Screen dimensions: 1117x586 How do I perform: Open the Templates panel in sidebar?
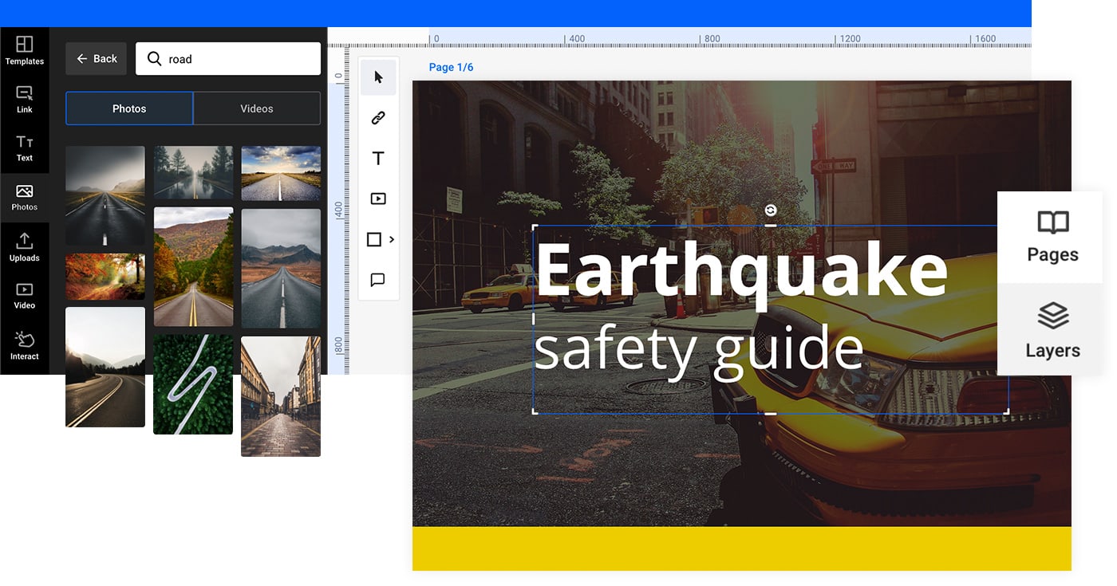[24, 51]
